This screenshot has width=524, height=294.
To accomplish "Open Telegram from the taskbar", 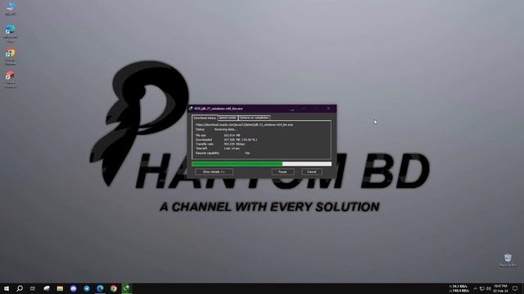I will point(87,288).
